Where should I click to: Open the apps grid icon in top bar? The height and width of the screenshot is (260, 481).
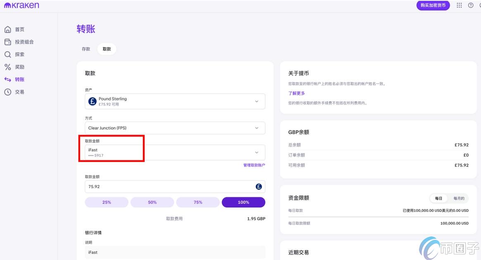point(459,5)
